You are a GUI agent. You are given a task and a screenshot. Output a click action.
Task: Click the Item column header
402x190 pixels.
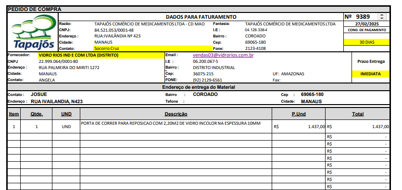pyautogui.click(x=14, y=114)
